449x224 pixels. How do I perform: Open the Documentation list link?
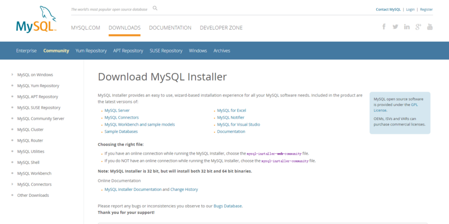pyautogui.click(x=231, y=132)
